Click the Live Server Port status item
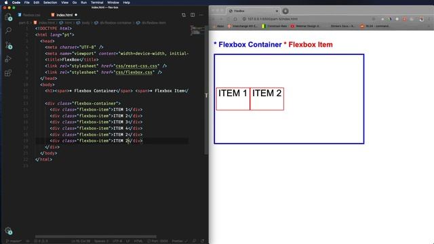The width and height of the screenshot is (434, 244). pos(157,241)
